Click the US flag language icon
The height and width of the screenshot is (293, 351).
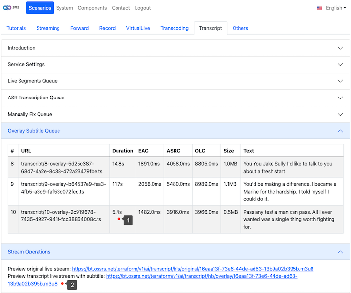tap(319, 8)
